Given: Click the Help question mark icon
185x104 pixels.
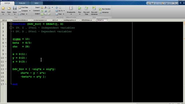Looking at the screenshot, I should (x=177, y=3).
